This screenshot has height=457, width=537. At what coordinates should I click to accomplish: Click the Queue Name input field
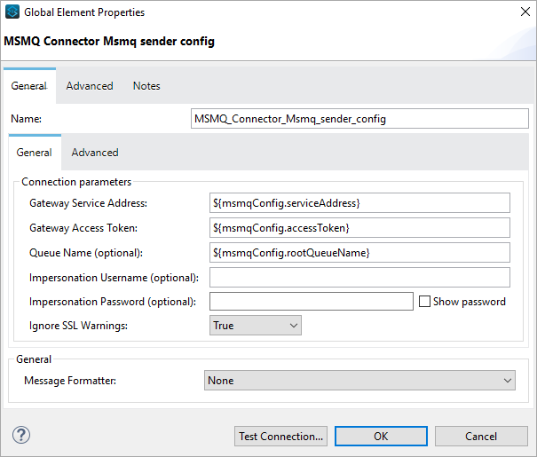[359, 253]
